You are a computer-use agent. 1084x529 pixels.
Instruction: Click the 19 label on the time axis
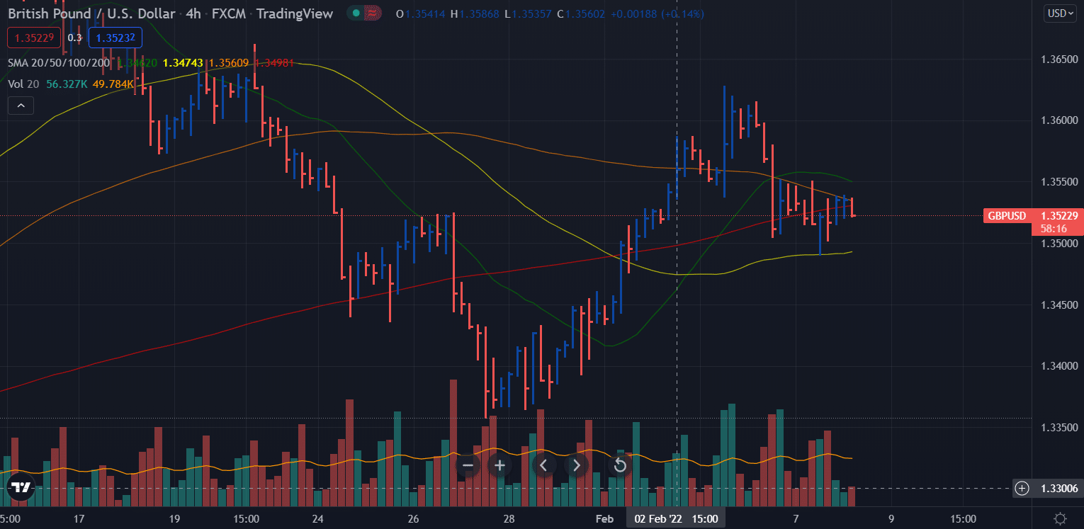click(174, 519)
